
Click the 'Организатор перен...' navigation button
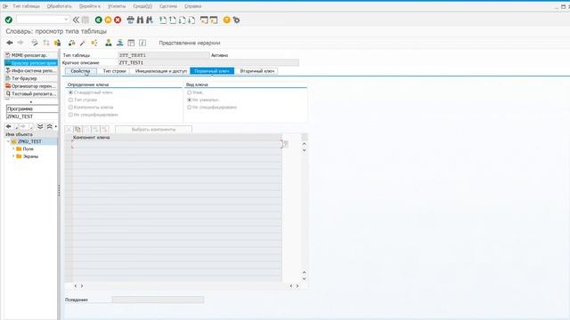pyautogui.click(x=31, y=86)
